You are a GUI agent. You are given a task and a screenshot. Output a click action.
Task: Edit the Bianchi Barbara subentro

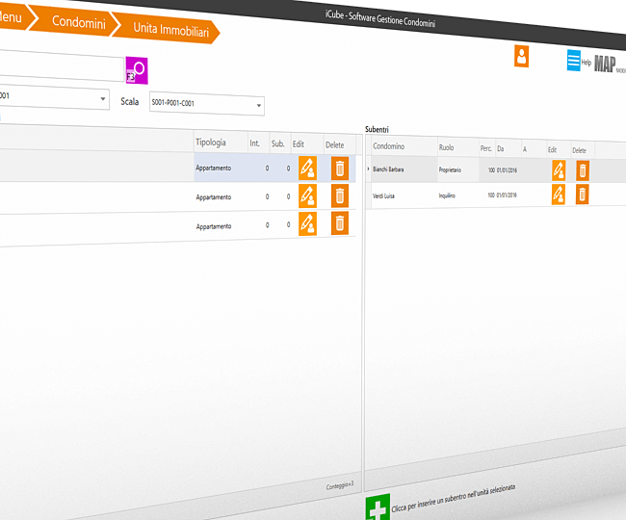pos(559,170)
